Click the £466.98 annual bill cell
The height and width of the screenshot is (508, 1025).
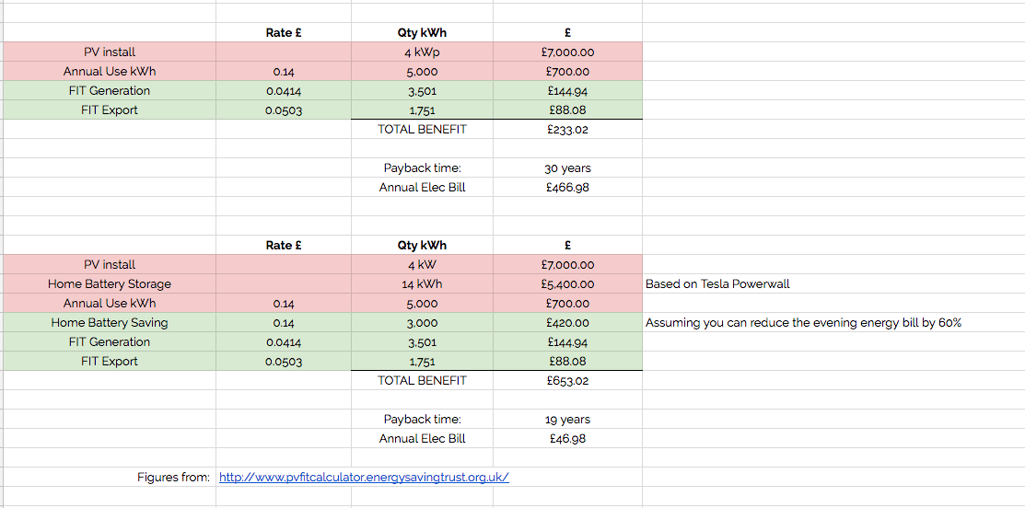pos(567,188)
